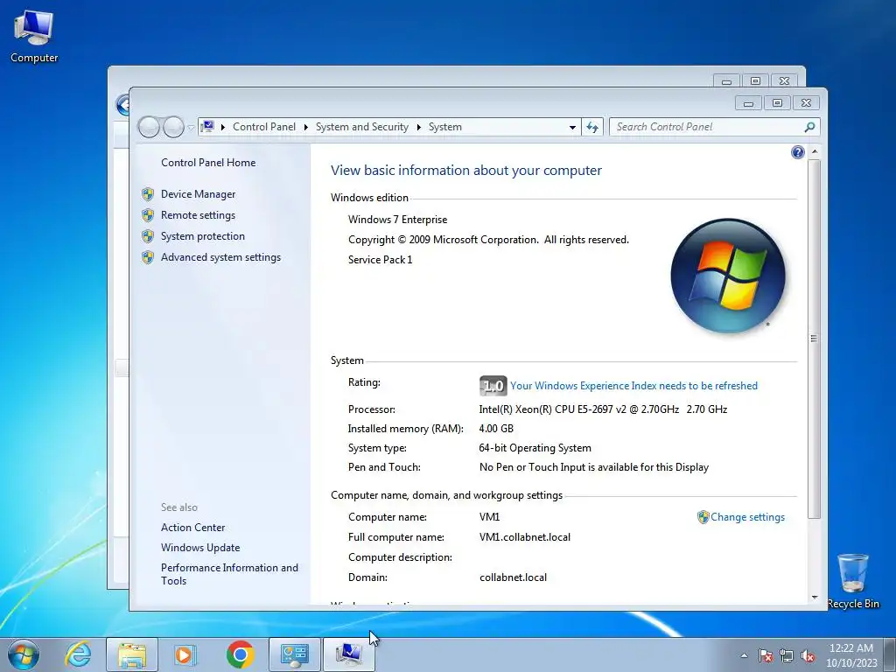
Task: Open System protection link
Action: 202,236
